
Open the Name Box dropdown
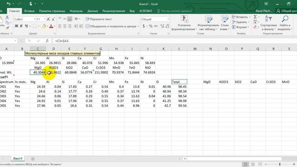(15, 41)
